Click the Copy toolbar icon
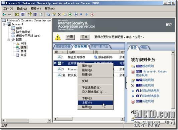The height and width of the screenshot is (130, 178). 48,14
